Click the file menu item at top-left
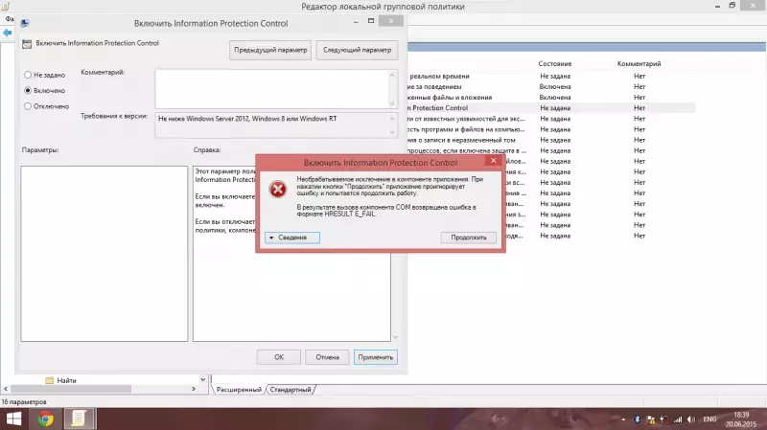 click(x=9, y=18)
